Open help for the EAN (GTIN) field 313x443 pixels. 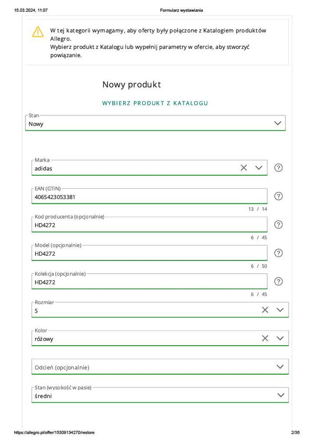[x=278, y=196]
